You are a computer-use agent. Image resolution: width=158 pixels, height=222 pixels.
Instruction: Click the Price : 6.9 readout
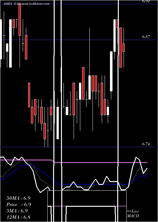click(x=19, y=205)
